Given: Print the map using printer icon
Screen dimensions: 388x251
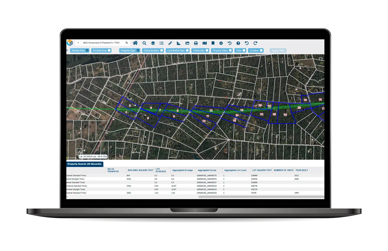Looking at the screenshot, I should 196,43.
